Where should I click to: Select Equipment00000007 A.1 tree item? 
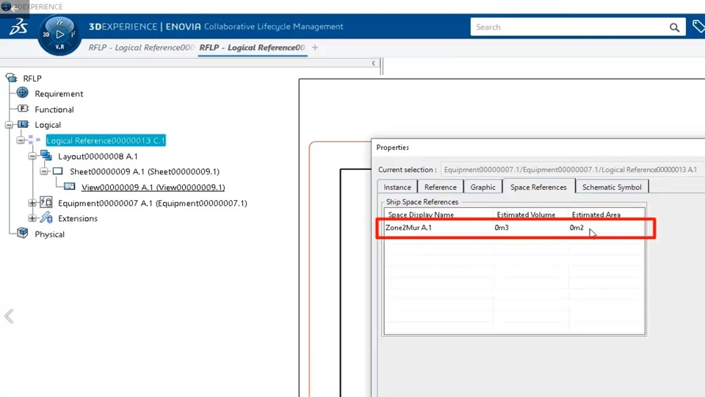pyautogui.click(x=153, y=203)
